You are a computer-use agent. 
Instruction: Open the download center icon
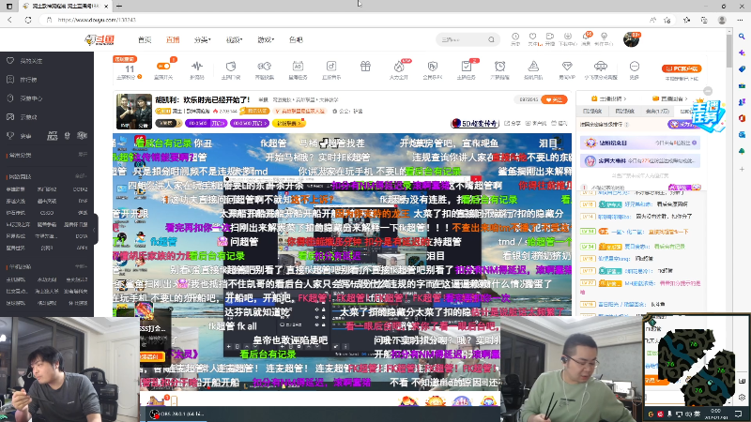pos(568,37)
